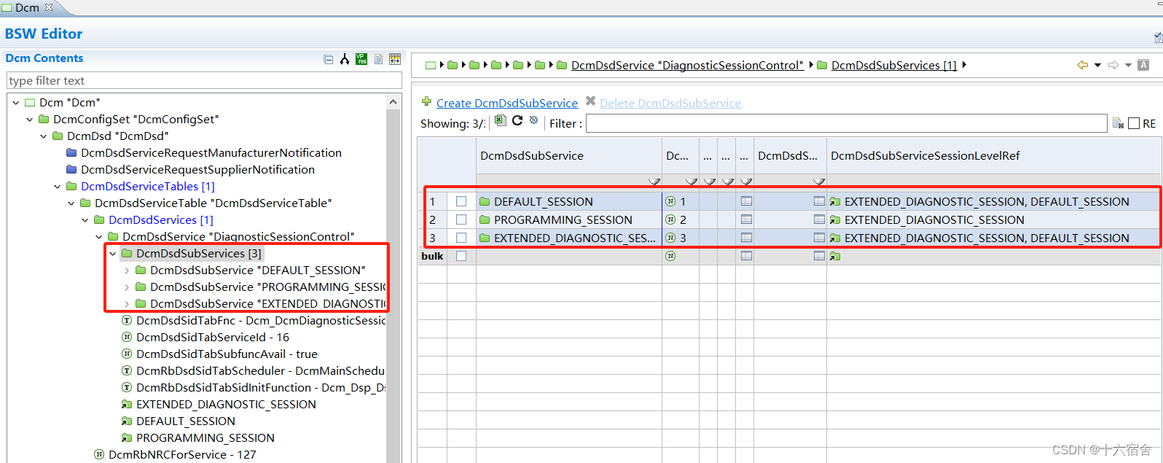The width and height of the screenshot is (1163, 463).
Task: Open forward-history dropdown arrow
Action: [1128, 66]
